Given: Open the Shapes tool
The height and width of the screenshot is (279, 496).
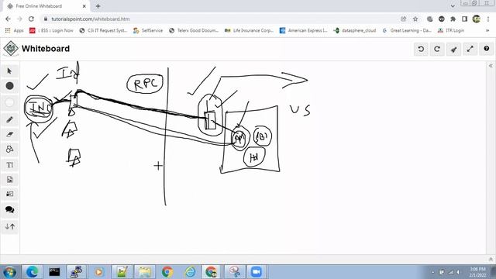Looking at the screenshot, I should point(9,150).
